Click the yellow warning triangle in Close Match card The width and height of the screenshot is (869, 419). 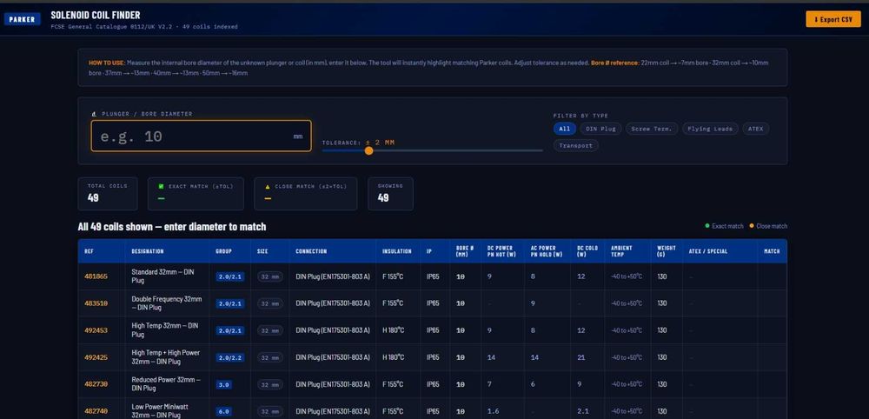pos(268,186)
